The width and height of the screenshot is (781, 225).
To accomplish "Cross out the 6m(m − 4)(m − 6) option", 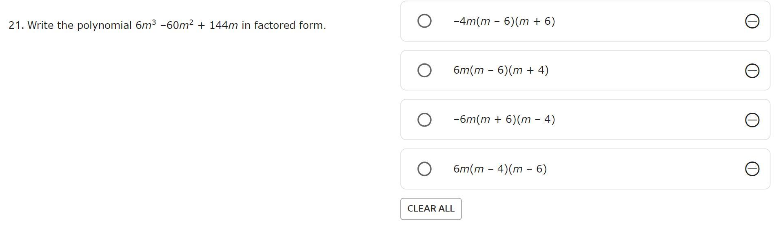I will [752, 169].
